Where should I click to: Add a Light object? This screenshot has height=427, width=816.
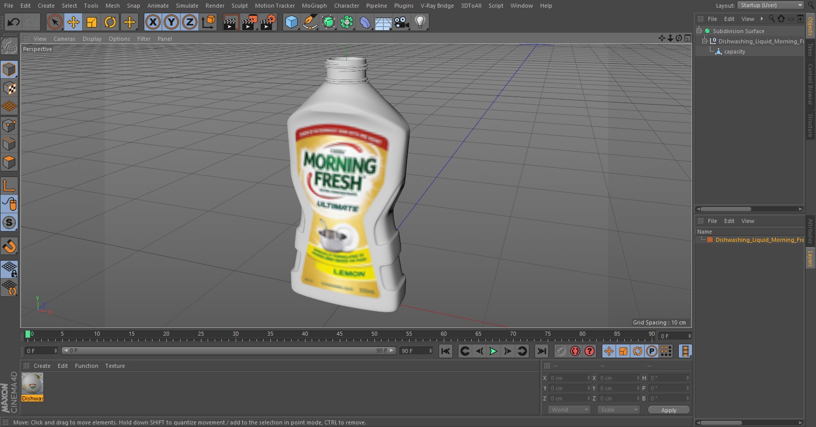[420, 22]
